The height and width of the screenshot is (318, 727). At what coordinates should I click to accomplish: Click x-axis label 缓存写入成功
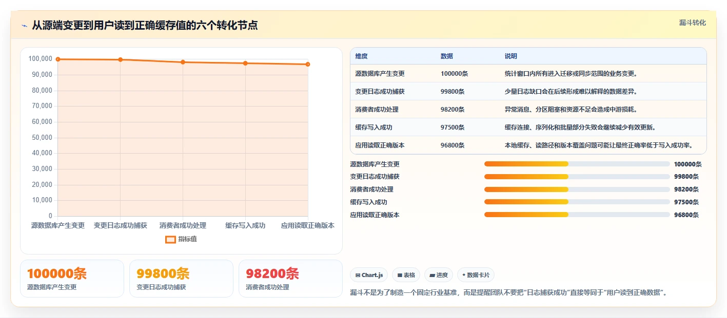click(x=245, y=225)
